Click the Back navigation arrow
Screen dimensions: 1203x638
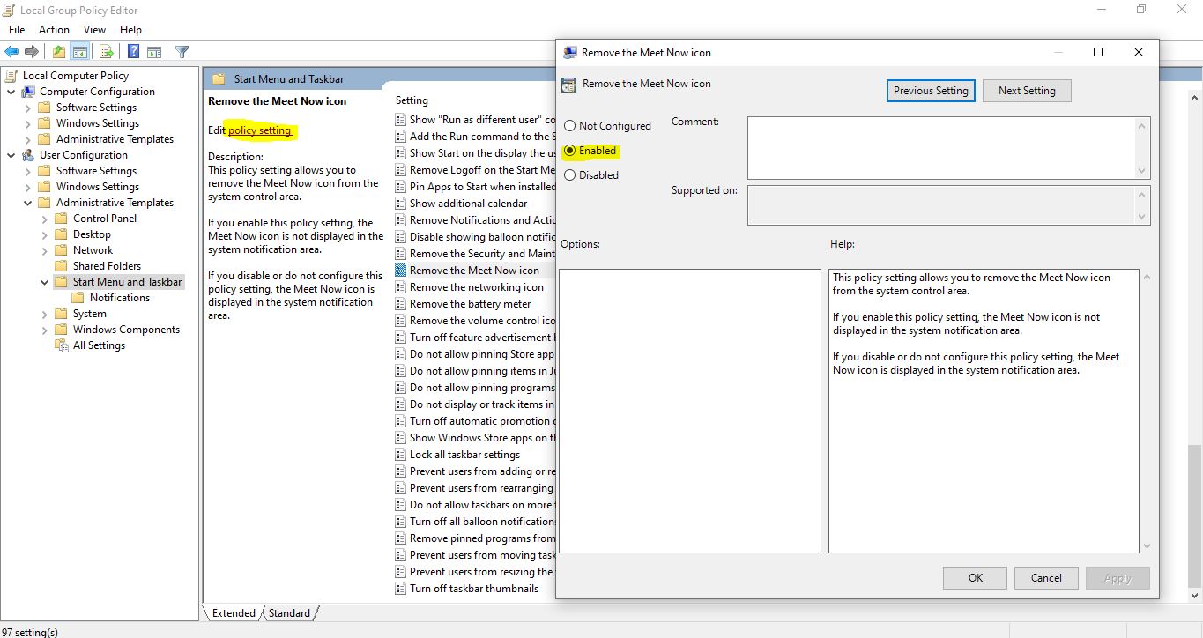11,51
